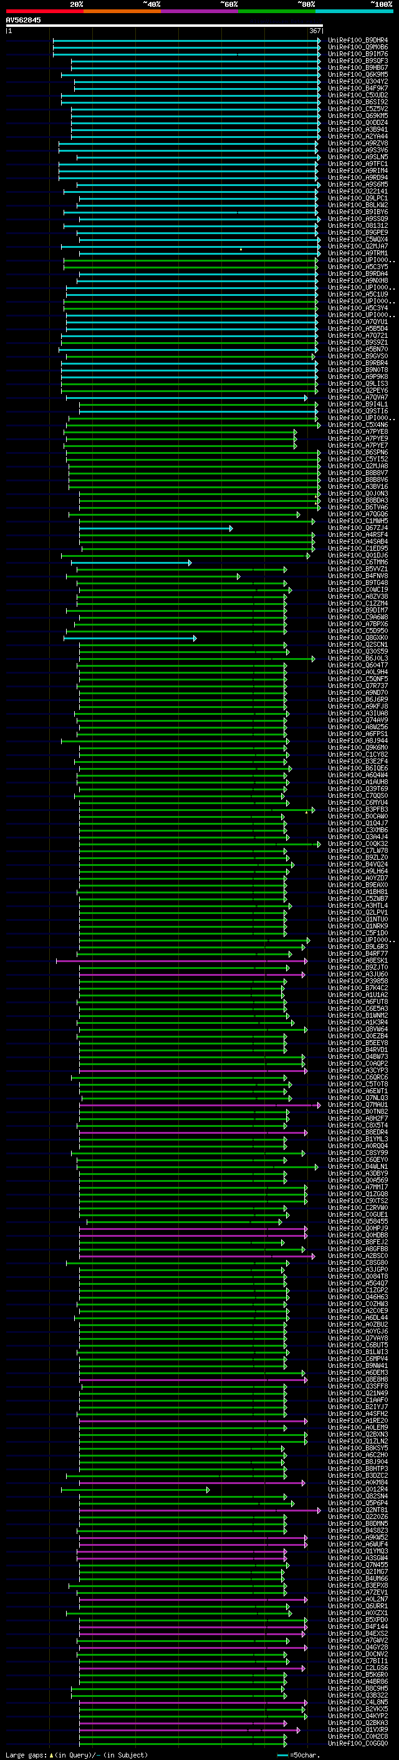Select hit UniRef100_B9RDA4
Image resolution: width=399 pixels, height=1760 pixels.
point(357,274)
